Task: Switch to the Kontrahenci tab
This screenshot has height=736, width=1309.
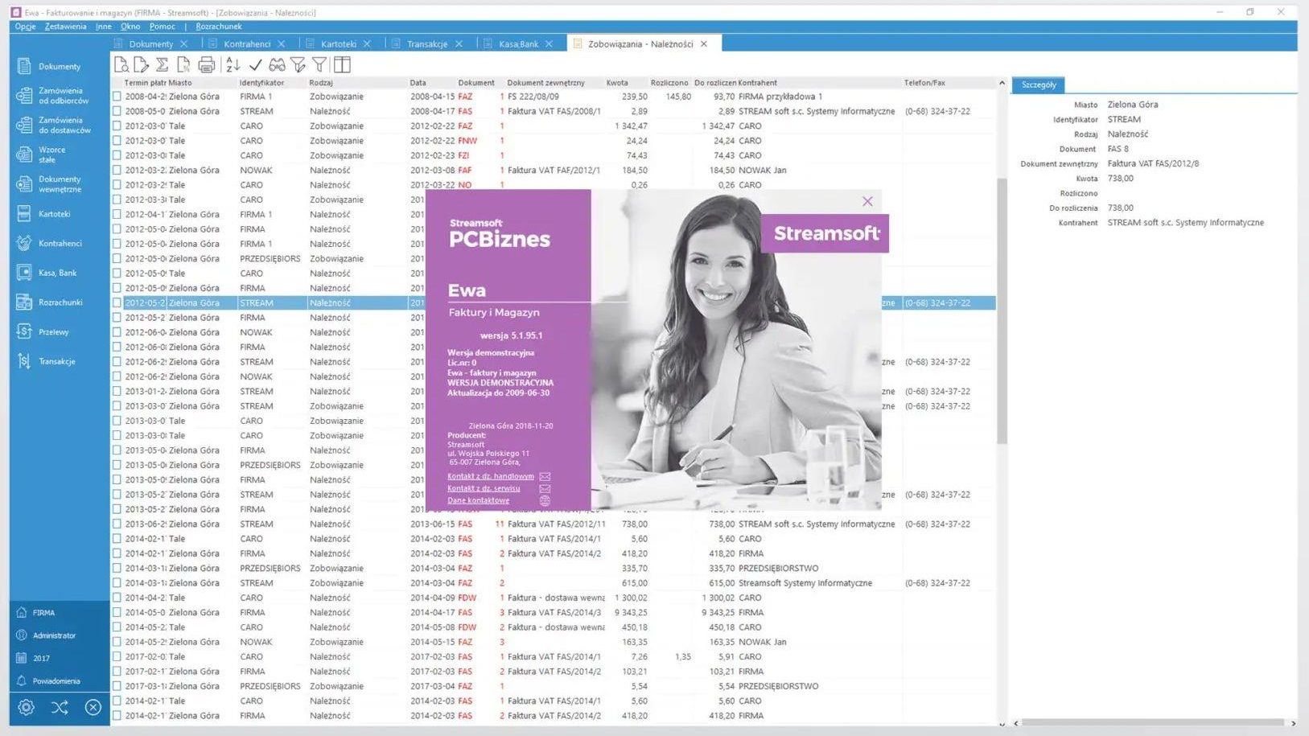Action: (247, 44)
